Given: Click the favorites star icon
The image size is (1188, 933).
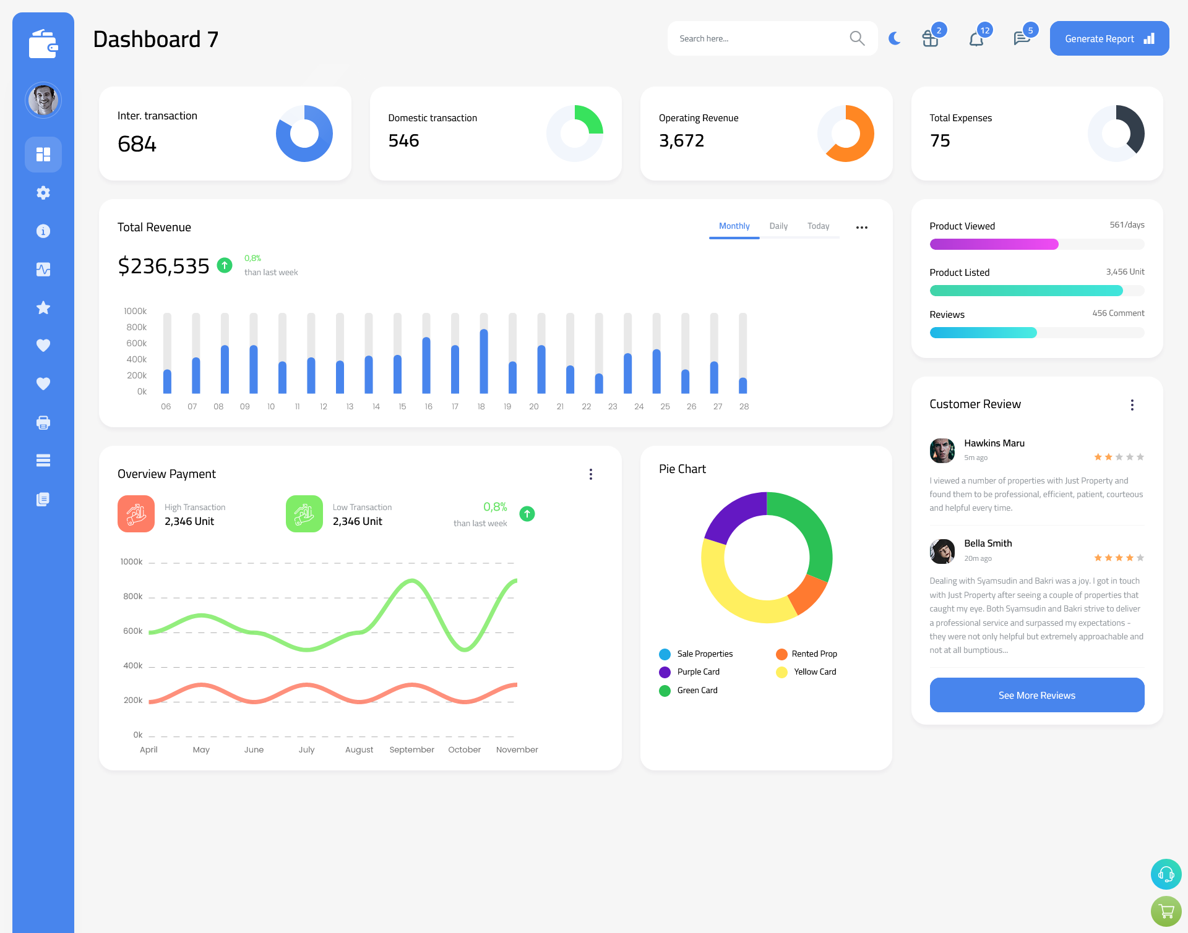Looking at the screenshot, I should (43, 307).
